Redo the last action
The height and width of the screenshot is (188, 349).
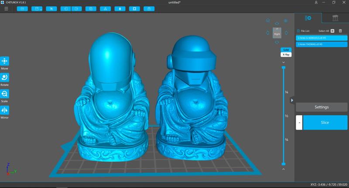point(77,9)
